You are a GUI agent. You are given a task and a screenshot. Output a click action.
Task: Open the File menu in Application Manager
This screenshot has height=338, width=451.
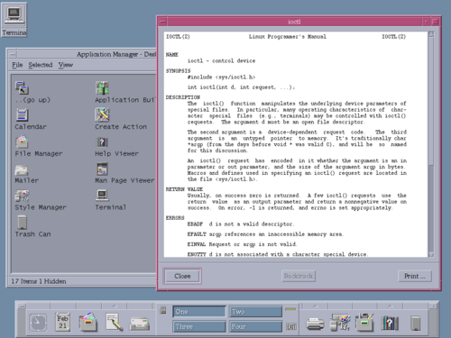pos(17,65)
